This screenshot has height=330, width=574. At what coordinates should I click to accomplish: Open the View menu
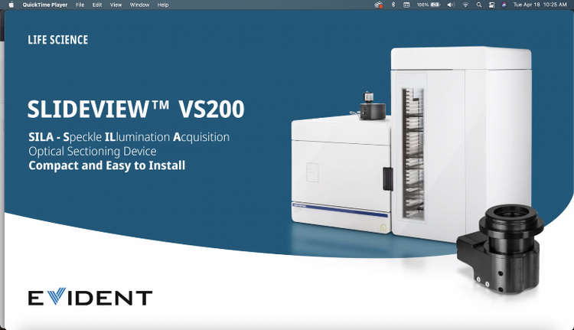(116, 5)
